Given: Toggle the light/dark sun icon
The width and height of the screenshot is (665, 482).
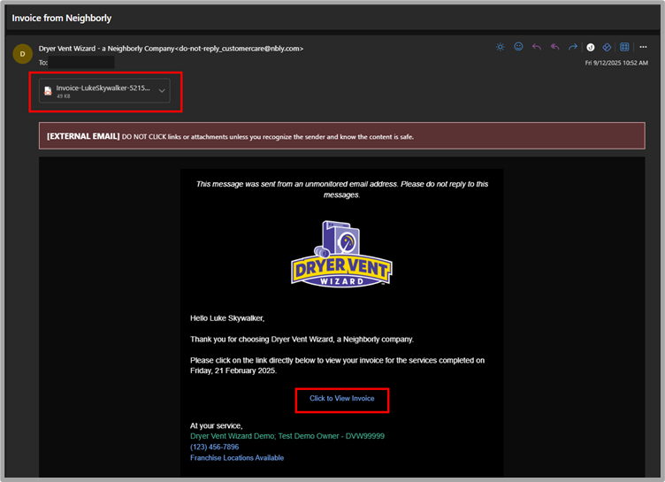Looking at the screenshot, I should pyautogui.click(x=501, y=47).
